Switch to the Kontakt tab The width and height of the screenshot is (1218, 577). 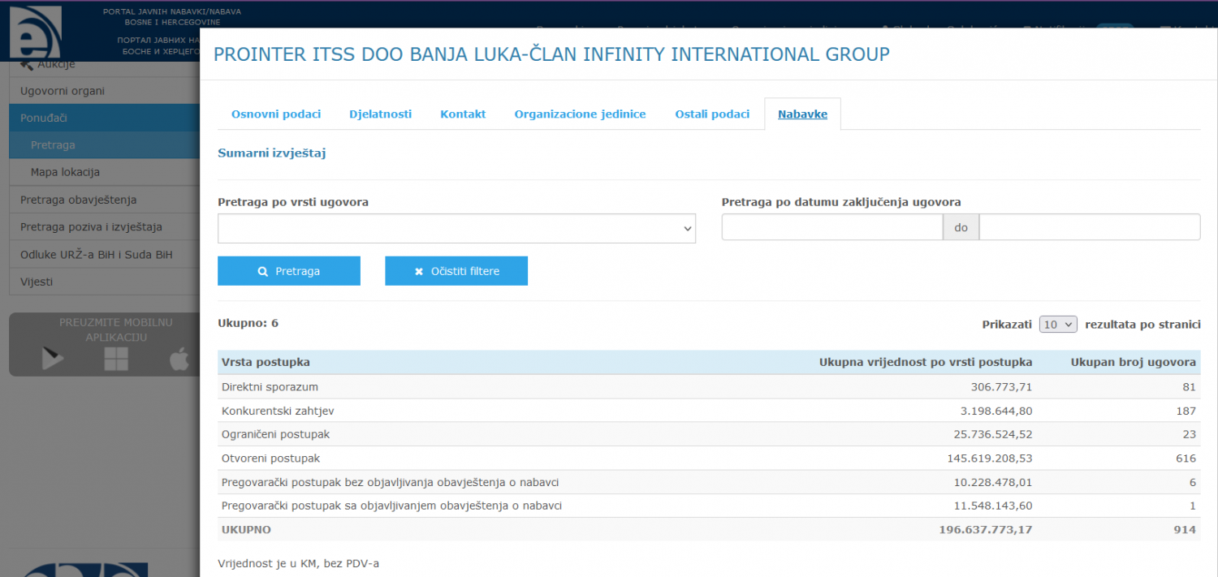(x=463, y=114)
